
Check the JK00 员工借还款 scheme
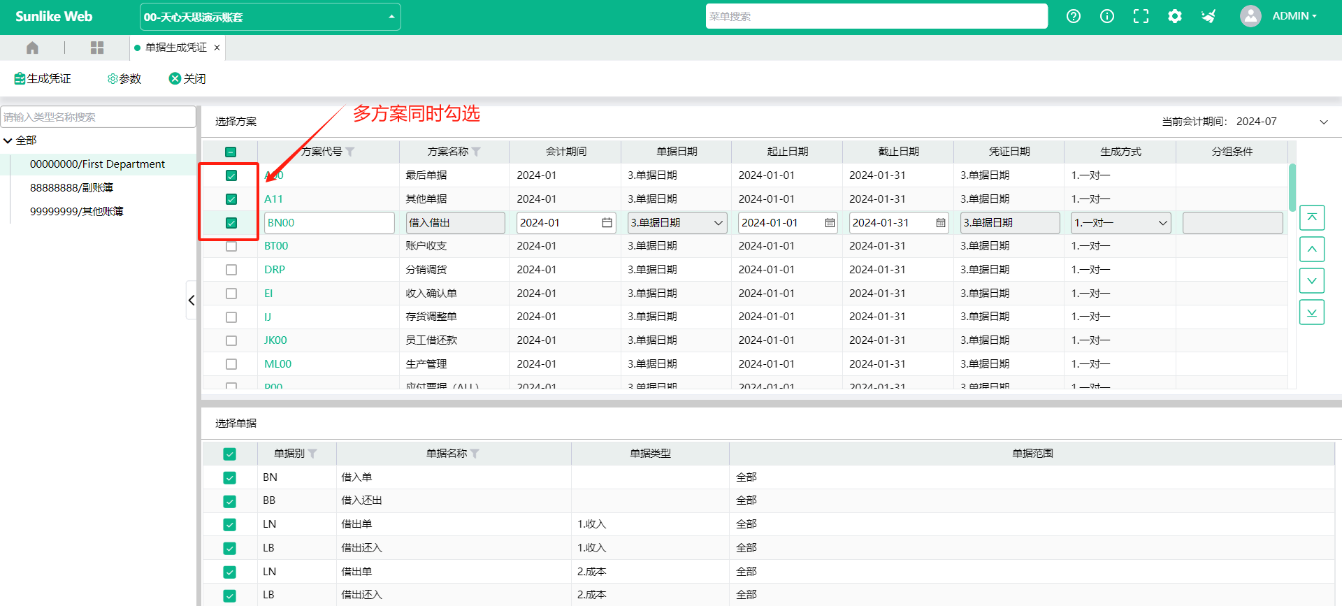click(x=231, y=340)
